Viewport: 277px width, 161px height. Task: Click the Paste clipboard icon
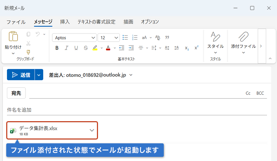pos(13,36)
